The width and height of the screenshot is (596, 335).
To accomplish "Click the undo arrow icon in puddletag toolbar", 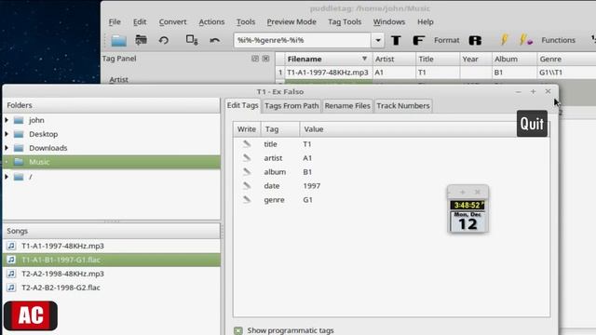I will [x=215, y=40].
